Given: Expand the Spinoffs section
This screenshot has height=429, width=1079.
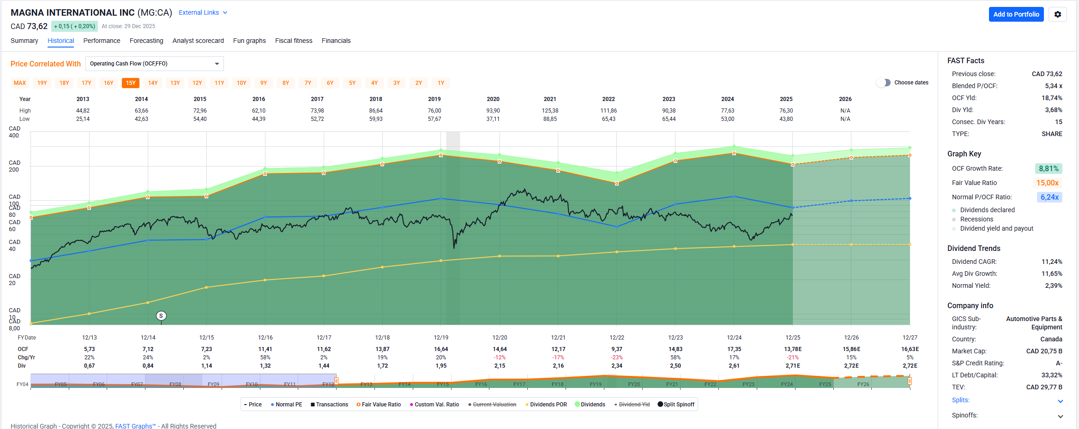Looking at the screenshot, I should [x=1060, y=416].
